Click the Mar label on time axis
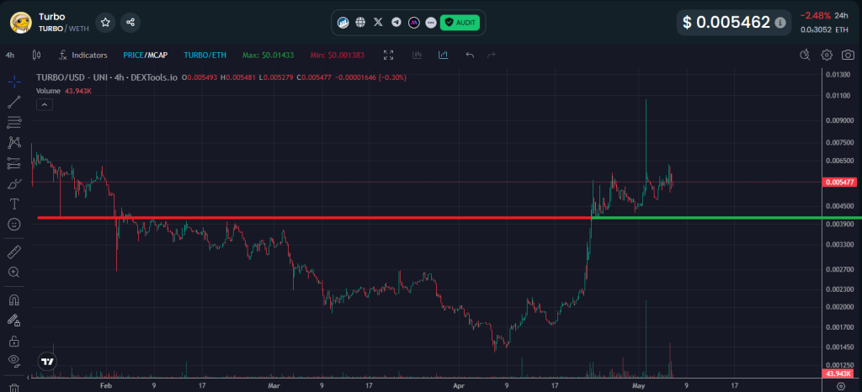 (x=272, y=385)
